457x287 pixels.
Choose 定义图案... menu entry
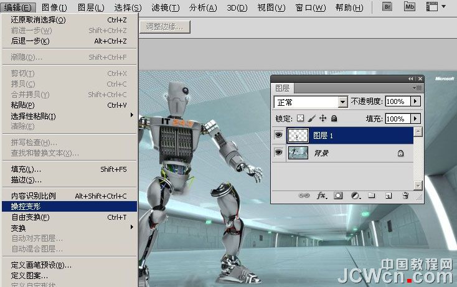click(69, 276)
